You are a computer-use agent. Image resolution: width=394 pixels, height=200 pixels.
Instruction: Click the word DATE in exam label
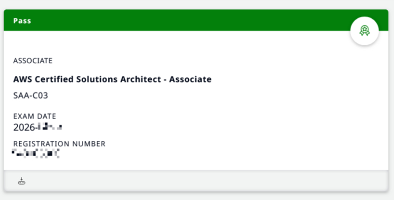46,116
